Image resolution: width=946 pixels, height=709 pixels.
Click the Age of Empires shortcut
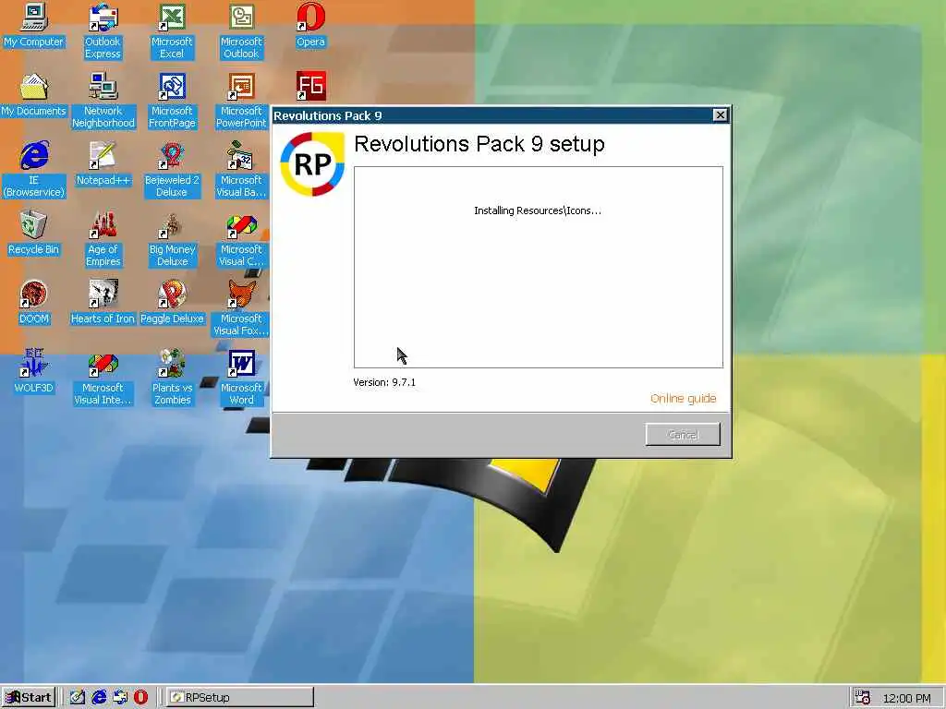coord(103,239)
